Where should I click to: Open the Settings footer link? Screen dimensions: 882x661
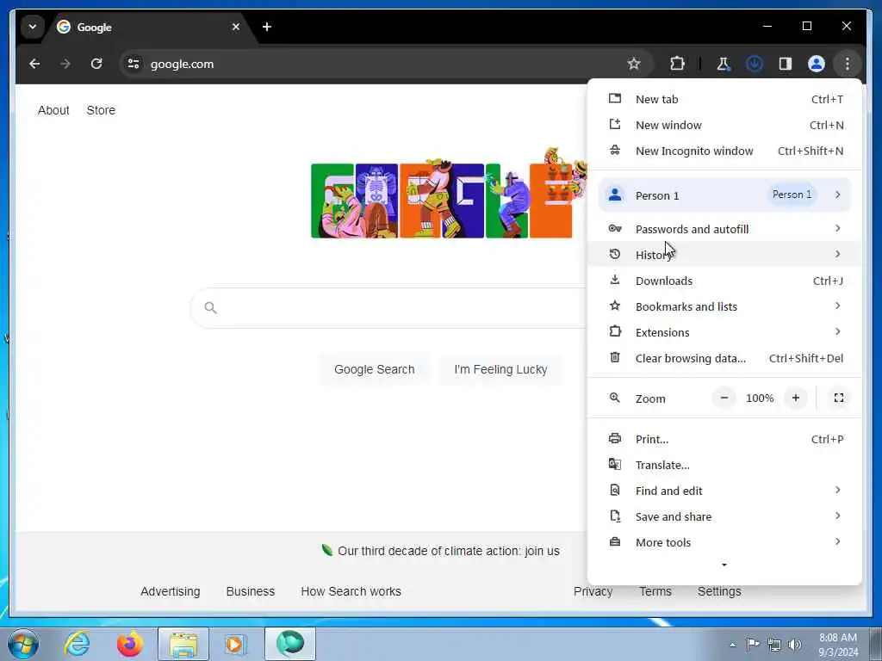tap(719, 591)
